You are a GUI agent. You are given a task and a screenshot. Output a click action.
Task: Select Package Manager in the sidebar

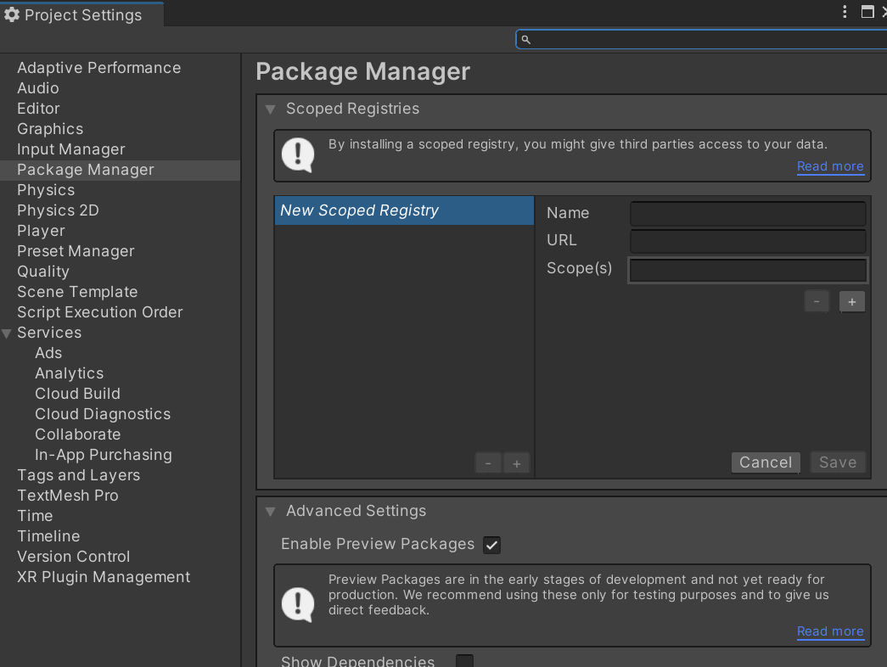120,170
